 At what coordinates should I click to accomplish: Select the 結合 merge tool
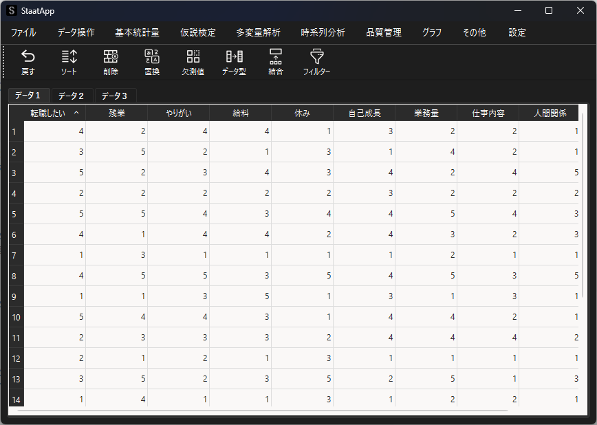click(276, 61)
